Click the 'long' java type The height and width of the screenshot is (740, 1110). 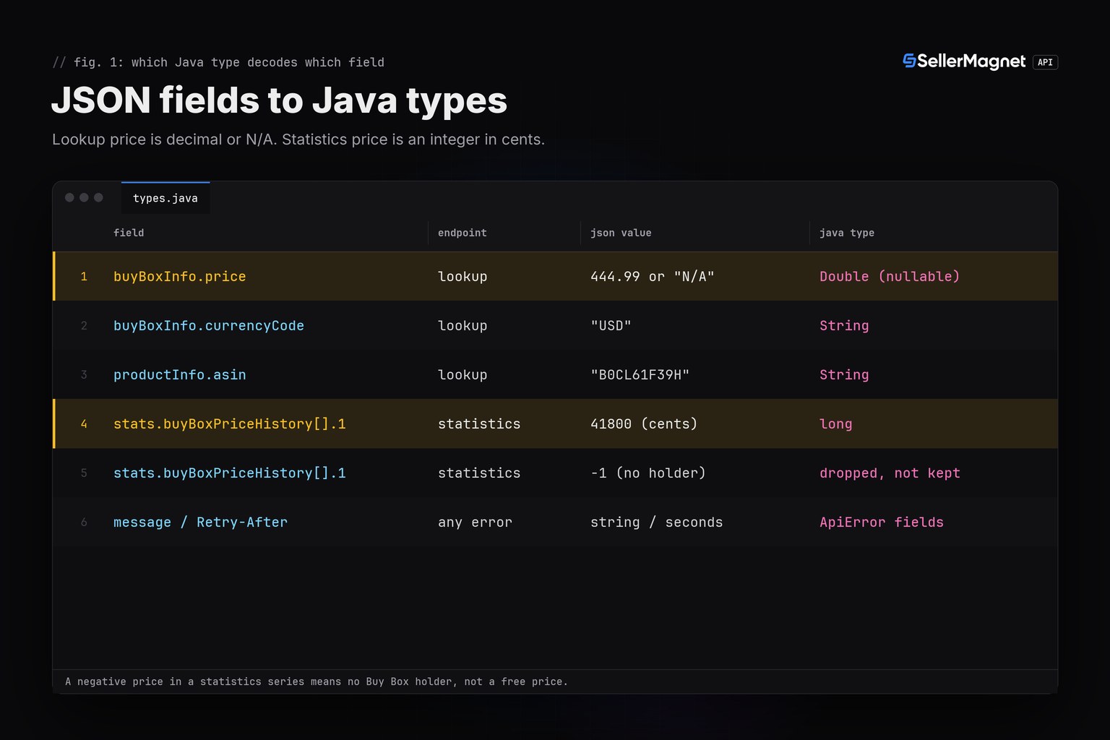click(836, 423)
